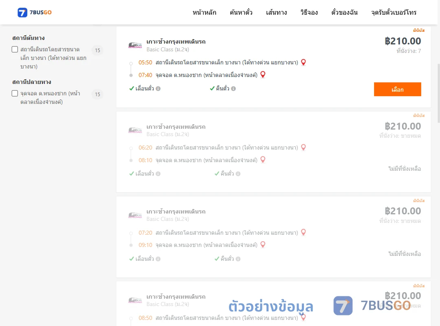The height and width of the screenshot is (326, 440).
Task: Check the บางนา origin station filter checkbox
Action: [x=15, y=49]
